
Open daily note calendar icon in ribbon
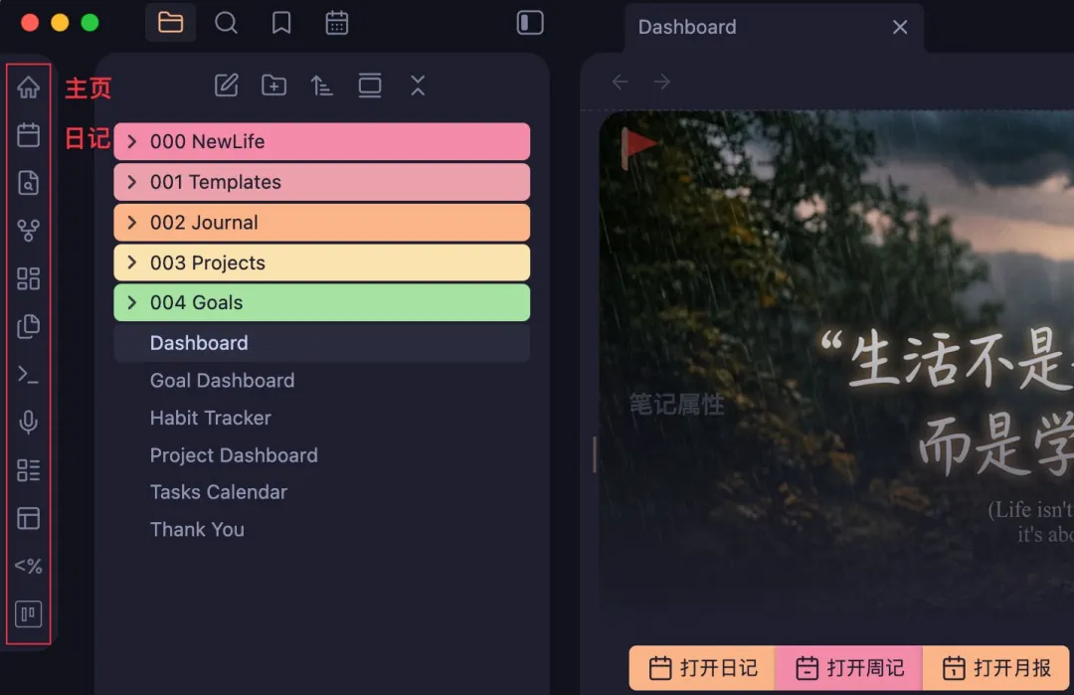pyautogui.click(x=29, y=135)
